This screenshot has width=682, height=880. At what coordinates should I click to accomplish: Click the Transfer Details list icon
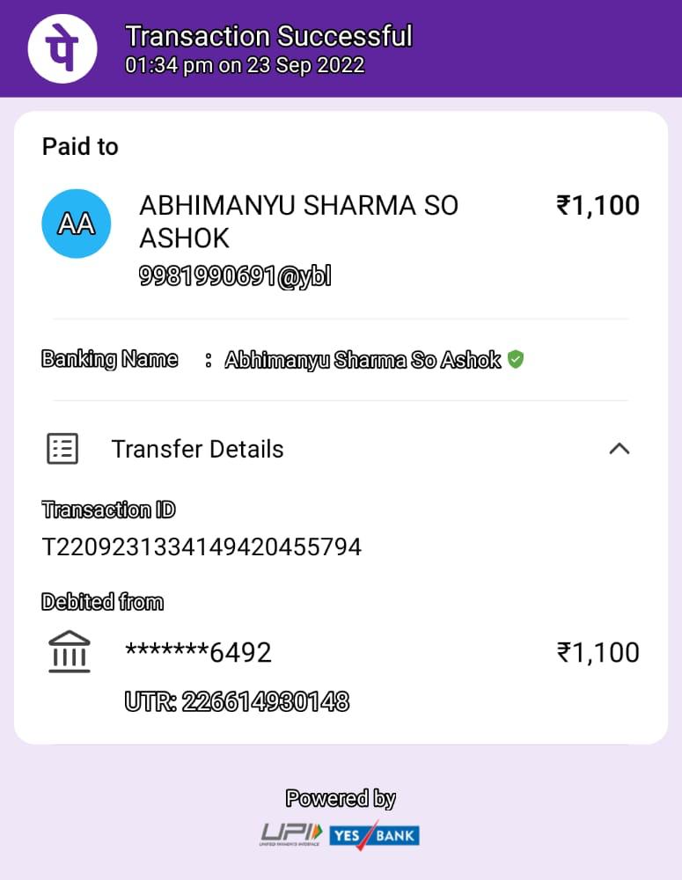coord(62,449)
